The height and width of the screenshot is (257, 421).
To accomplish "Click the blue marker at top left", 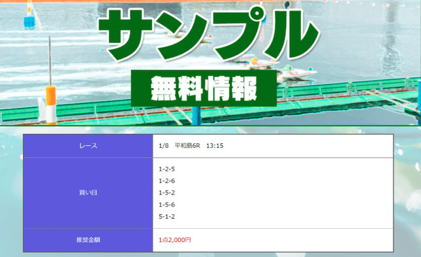I will click(29, 22).
